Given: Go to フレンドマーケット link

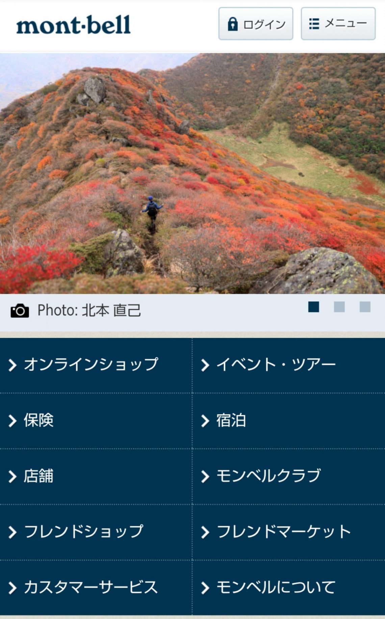Looking at the screenshot, I should pyautogui.click(x=289, y=532).
